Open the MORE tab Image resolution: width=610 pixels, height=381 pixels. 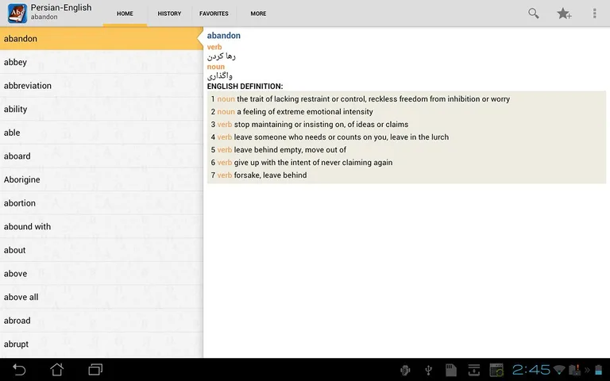[258, 13]
